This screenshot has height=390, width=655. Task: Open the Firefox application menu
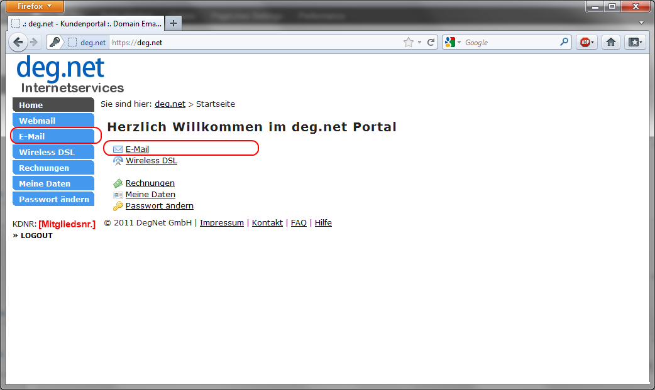(35, 6)
